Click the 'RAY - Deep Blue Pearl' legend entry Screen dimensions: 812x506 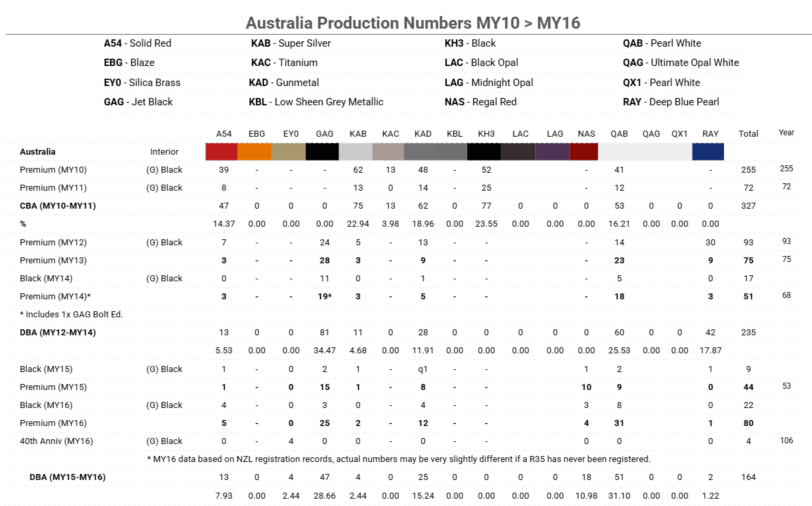(671, 102)
